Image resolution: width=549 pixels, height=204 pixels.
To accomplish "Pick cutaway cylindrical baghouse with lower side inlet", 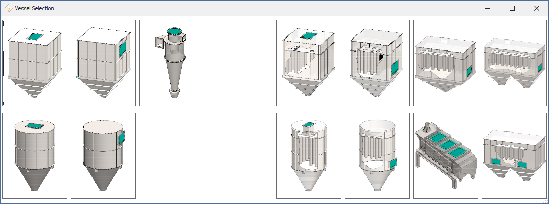I will pos(377,156).
